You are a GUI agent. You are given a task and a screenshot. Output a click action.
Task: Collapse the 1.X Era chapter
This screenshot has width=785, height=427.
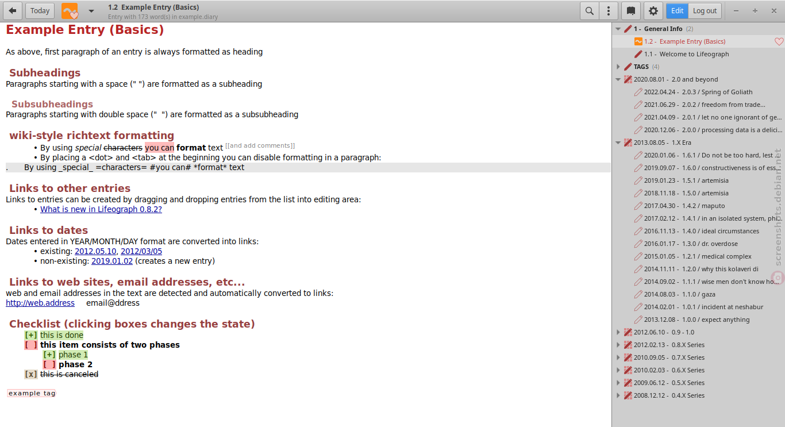pos(618,143)
